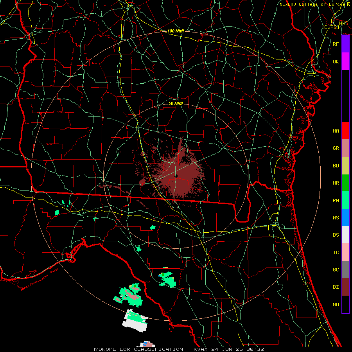
Task: Click the DS white legend swatch
Action: 345,235
